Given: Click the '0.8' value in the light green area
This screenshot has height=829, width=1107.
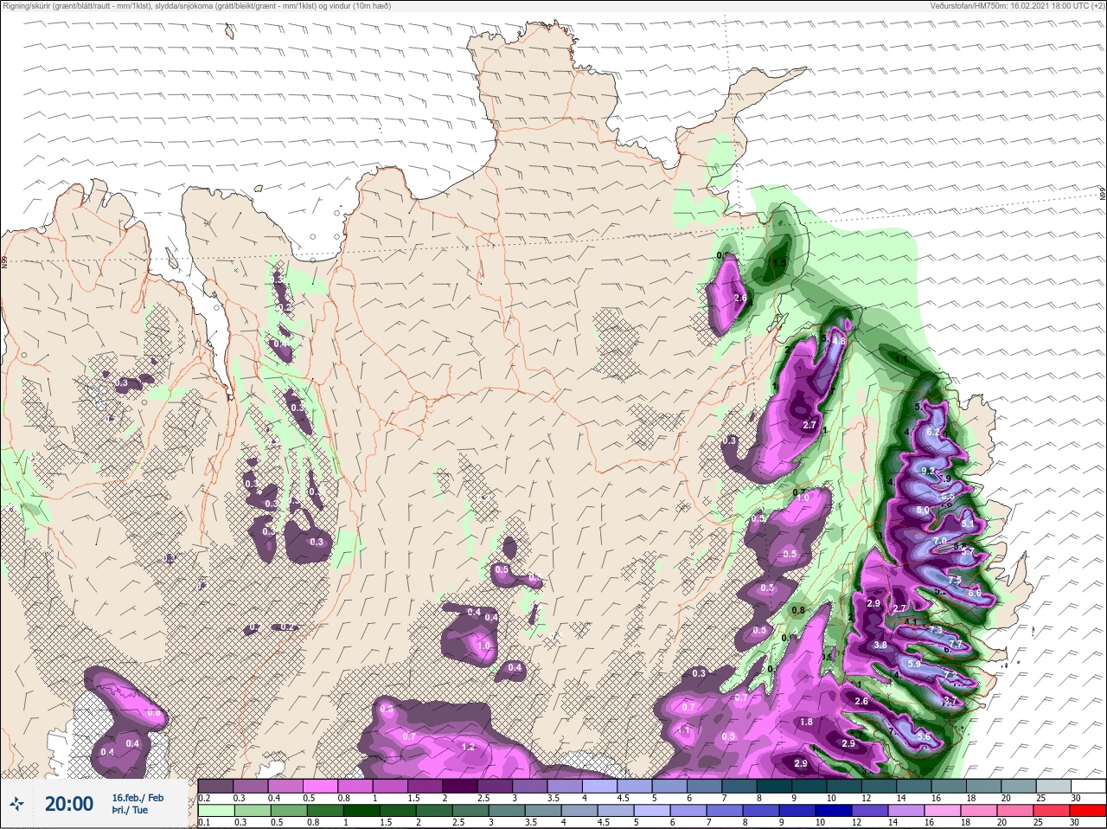Looking at the screenshot, I should 798,611.
